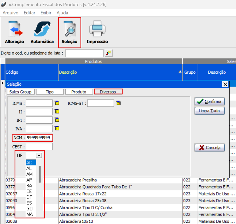Open the IPI lookup list icon
This screenshot has height=224, width=236.
57,120
